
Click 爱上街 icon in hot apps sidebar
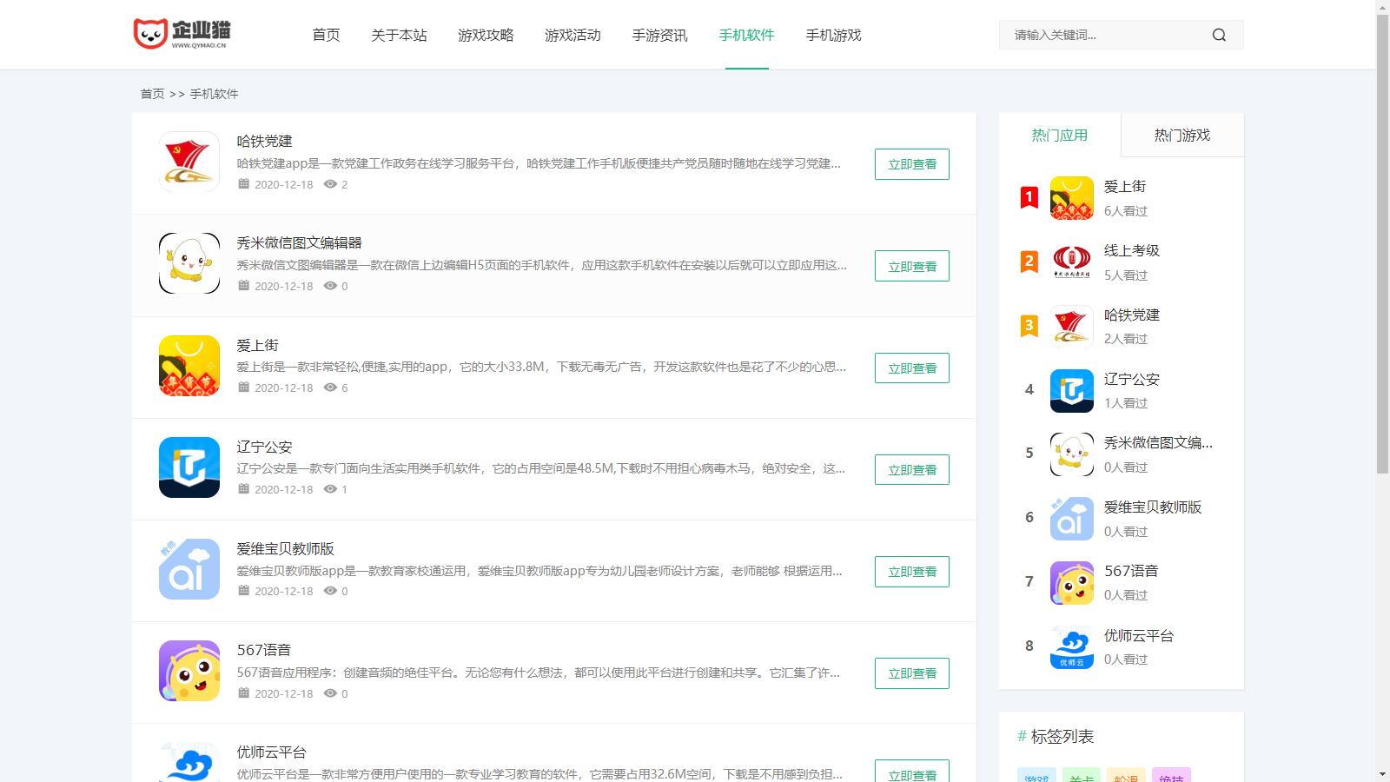pyautogui.click(x=1072, y=198)
